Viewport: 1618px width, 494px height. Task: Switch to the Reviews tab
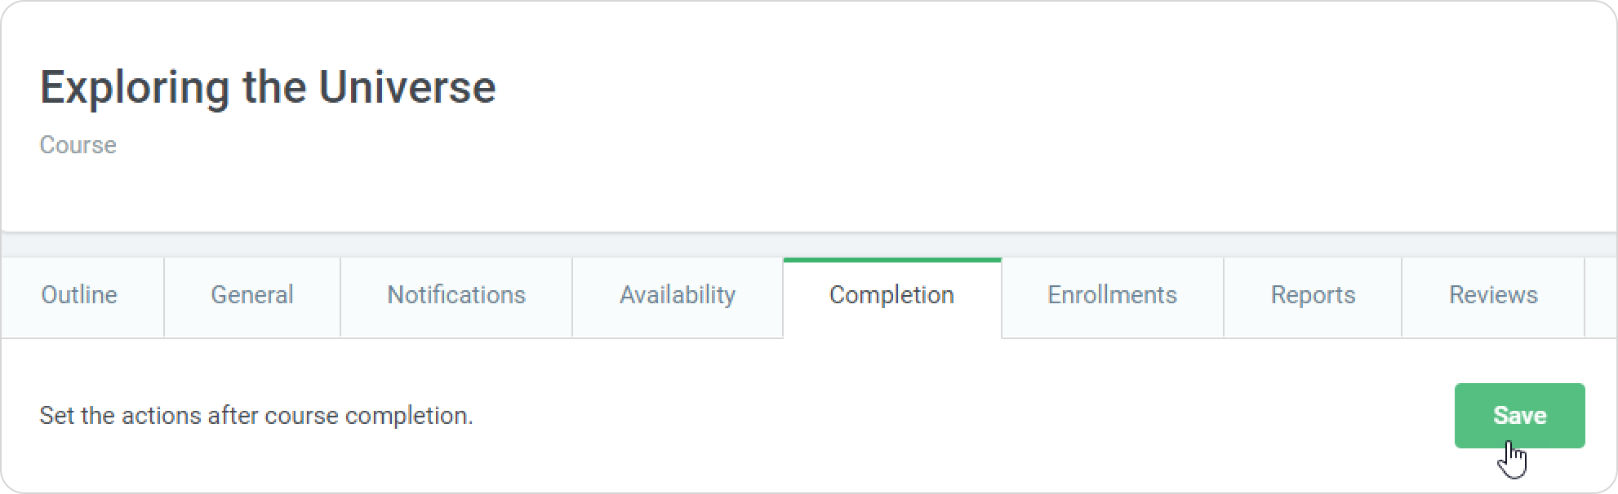tap(1493, 295)
